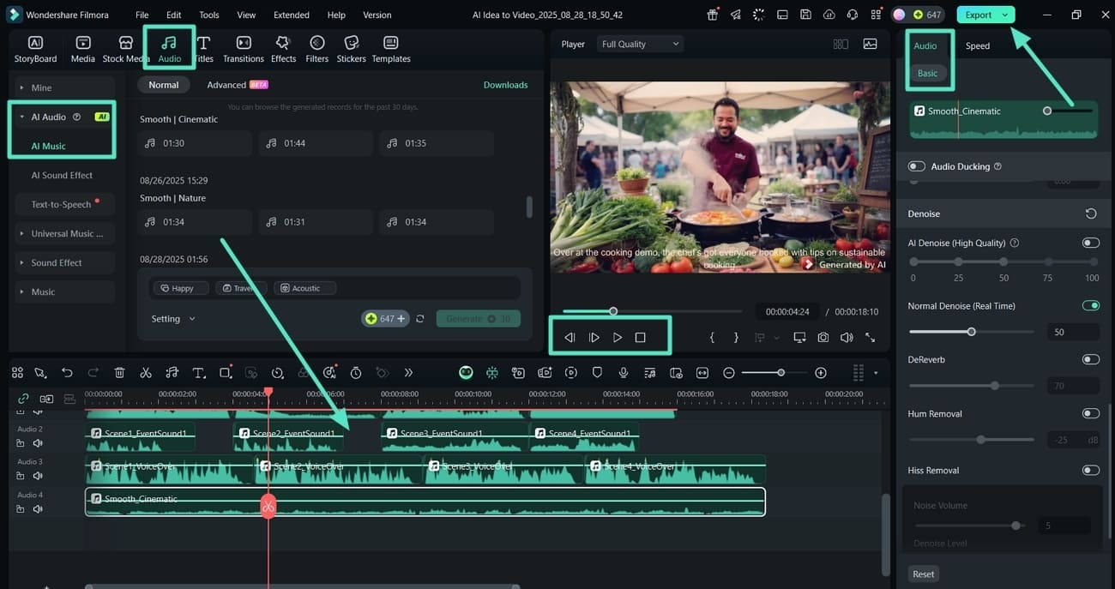The image size is (1115, 589).
Task: Select the Scene3_EventSound1 audio clip
Action: 455,437
